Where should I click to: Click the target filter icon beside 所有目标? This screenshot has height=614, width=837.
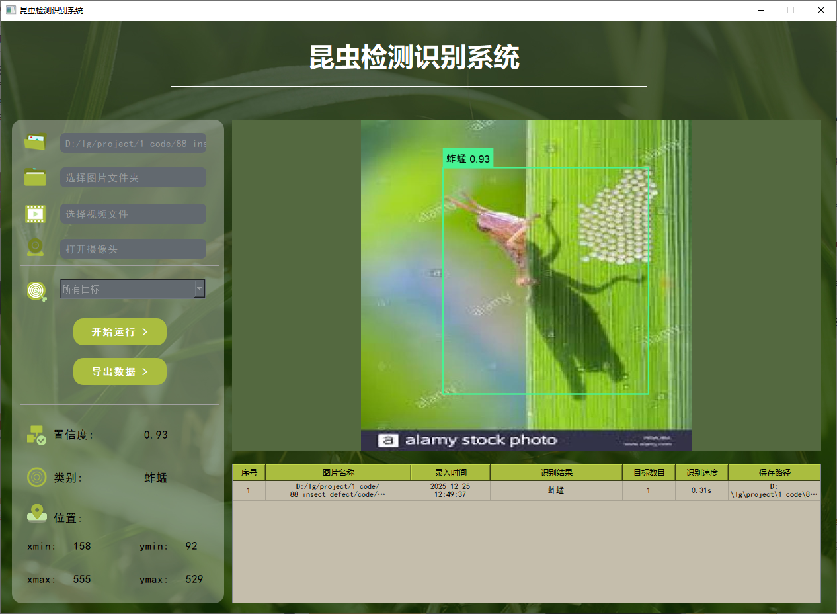pos(37,291)
